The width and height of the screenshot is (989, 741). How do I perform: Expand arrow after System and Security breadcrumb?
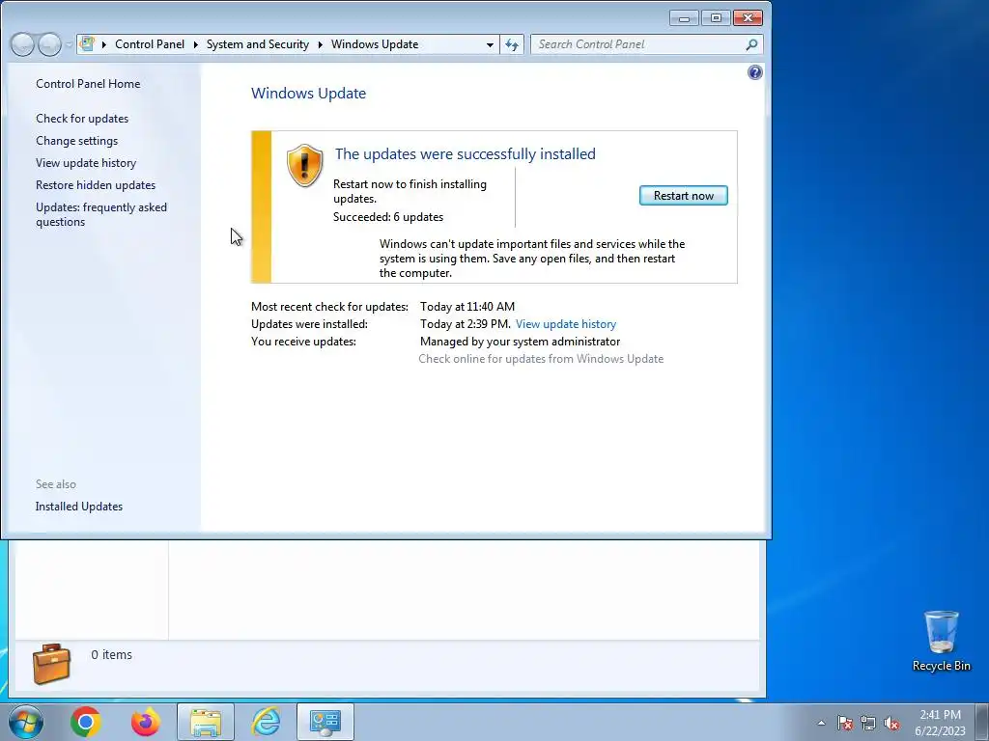pos(320,44)
